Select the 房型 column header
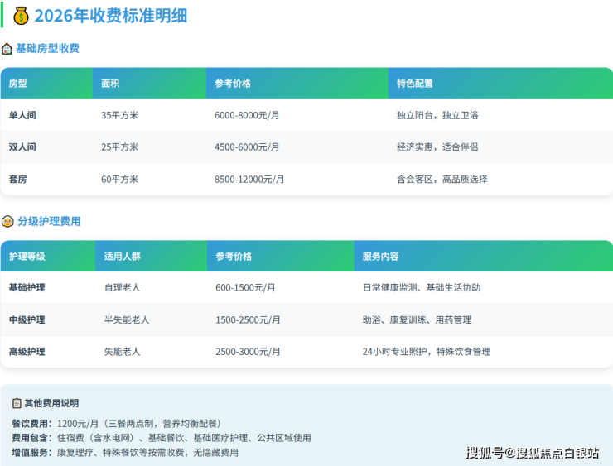Viewport: 613px width, 466px height. coord(18,84)
